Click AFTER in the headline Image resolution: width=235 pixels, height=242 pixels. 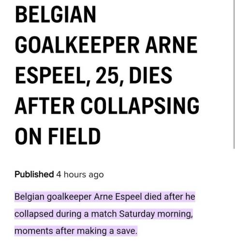click(44, 106)
